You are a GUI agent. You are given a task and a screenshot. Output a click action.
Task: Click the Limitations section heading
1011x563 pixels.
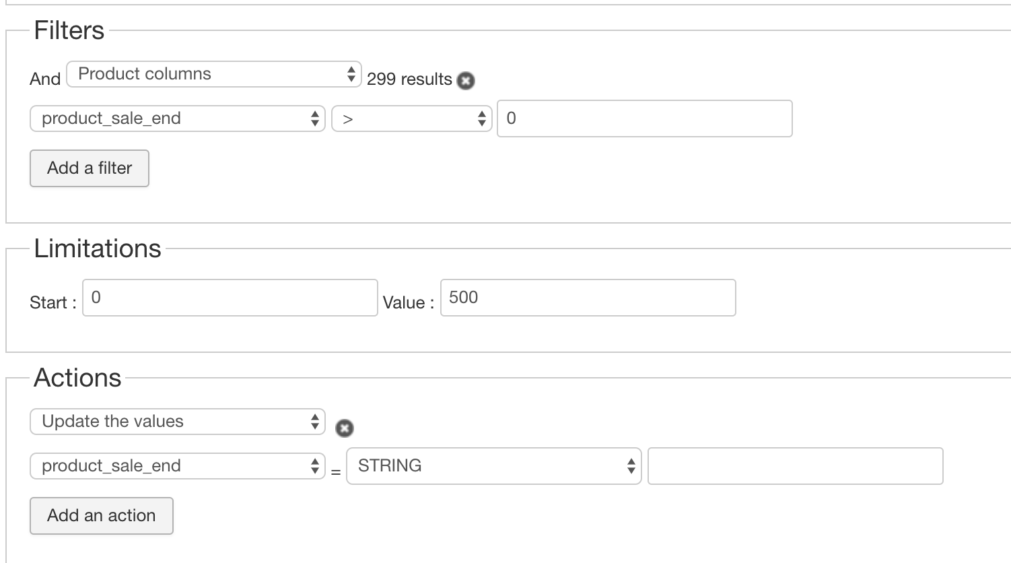point(98,249)
